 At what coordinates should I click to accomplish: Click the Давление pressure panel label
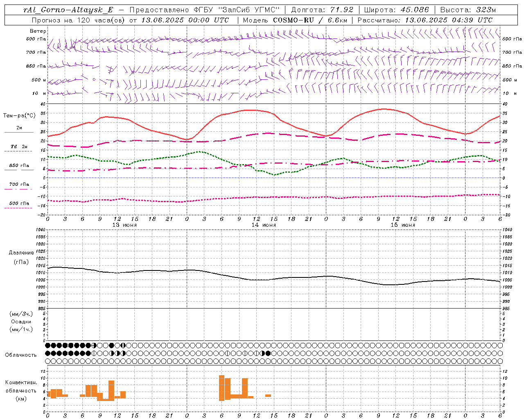[x=21, y=253]
